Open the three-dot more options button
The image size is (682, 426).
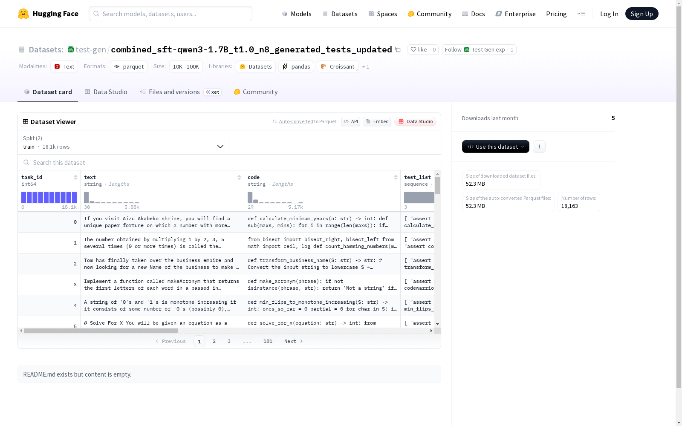pos(539,147)
